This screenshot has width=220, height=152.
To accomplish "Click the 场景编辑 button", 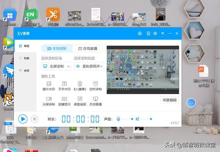I will [x=169, y=100].
